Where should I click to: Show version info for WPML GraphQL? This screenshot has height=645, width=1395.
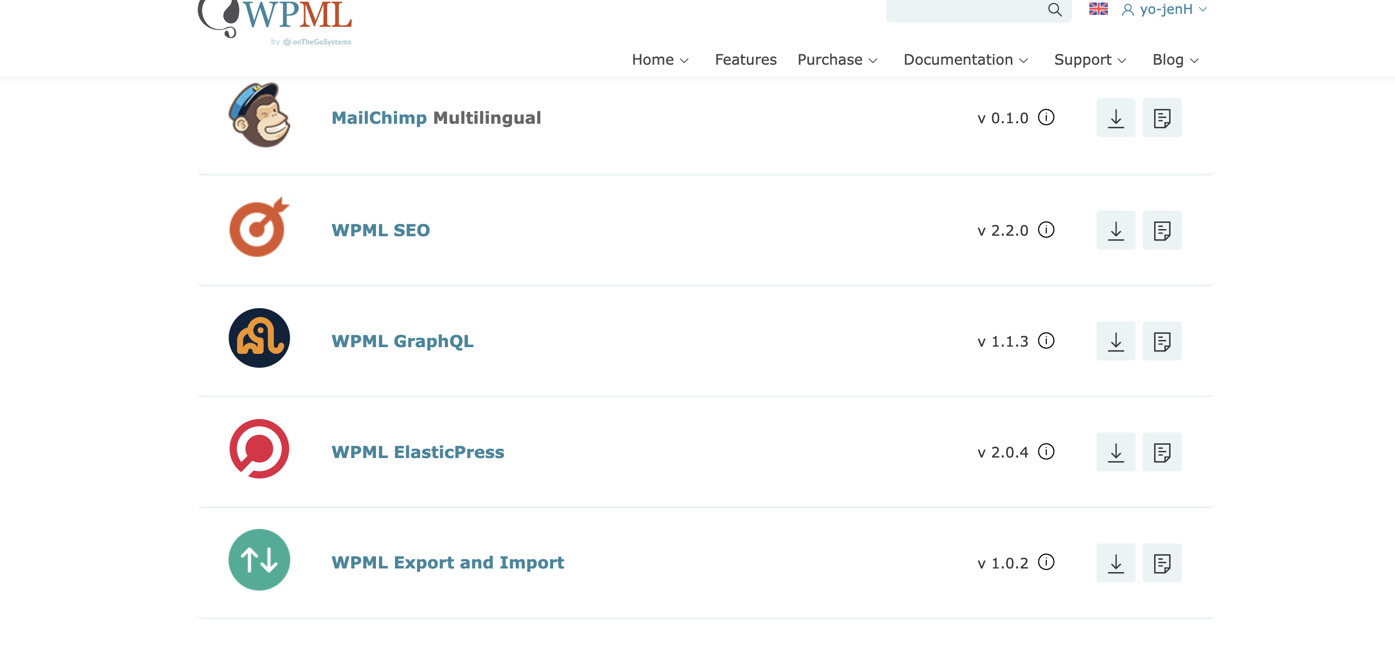coord(1046,340)
